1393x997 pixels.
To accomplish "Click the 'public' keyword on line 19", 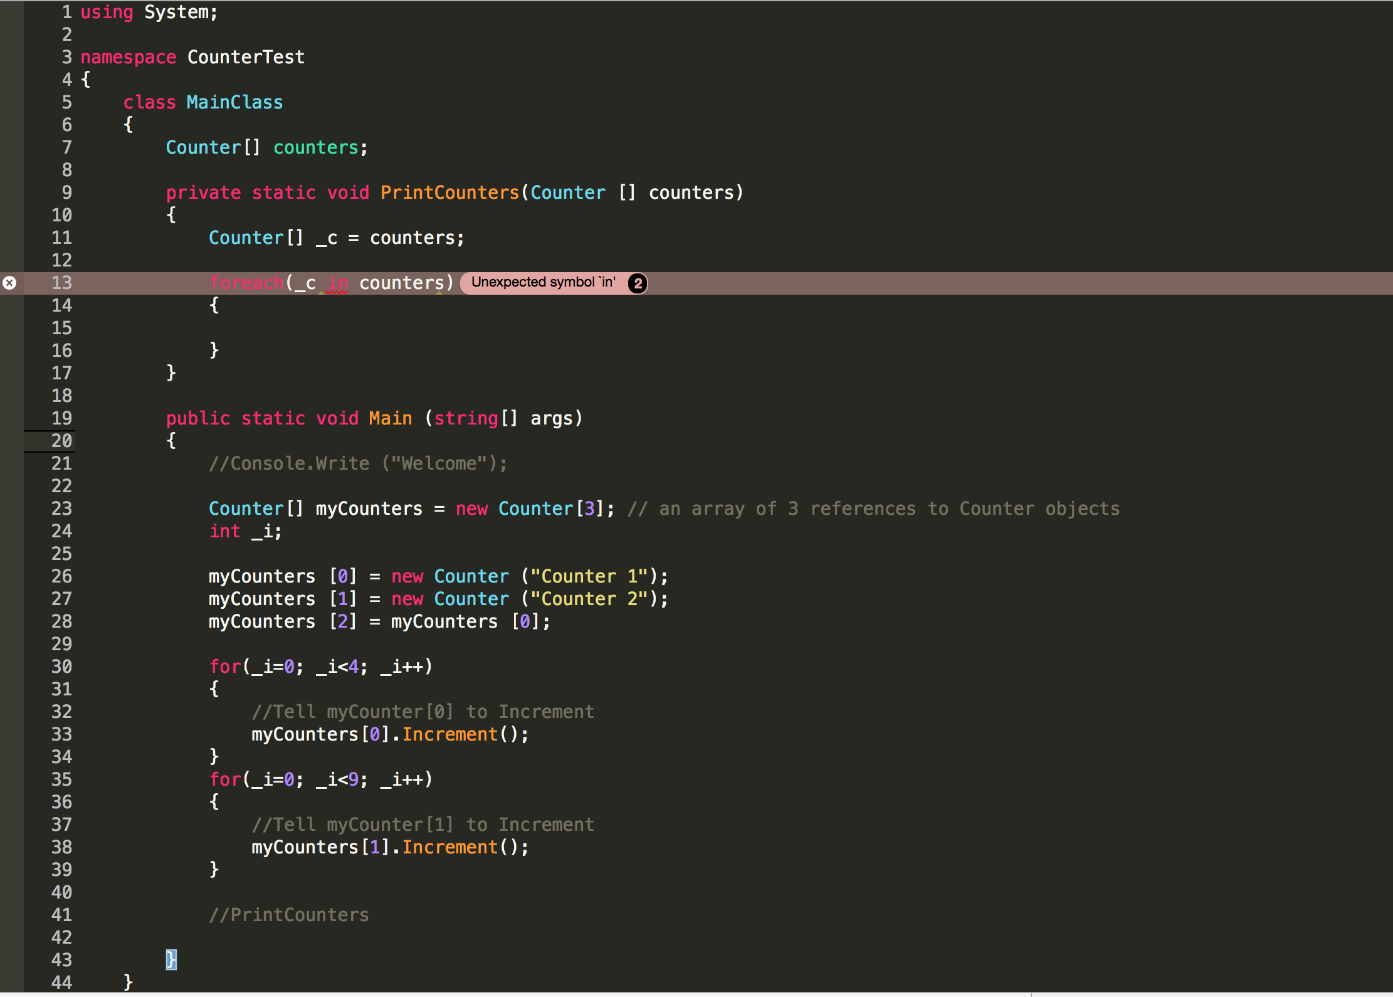I will coord(198,418).
